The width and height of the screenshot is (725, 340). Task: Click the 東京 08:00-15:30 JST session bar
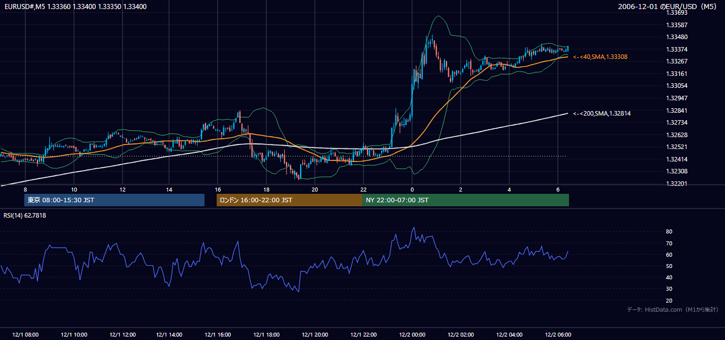[x=114, y=200]
